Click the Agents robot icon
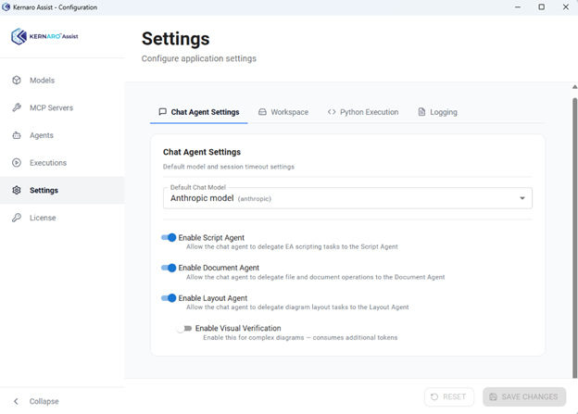 [17, 135]
